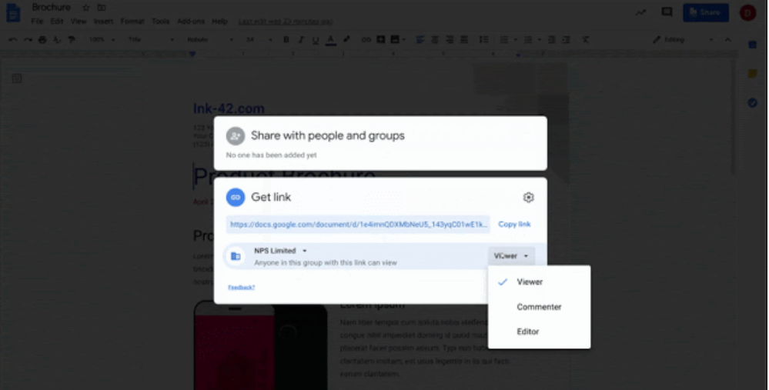Open the Help menu

(x=219, y=22)
